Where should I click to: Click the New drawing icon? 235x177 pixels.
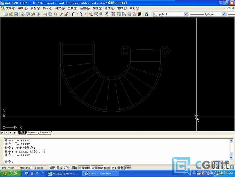5,14
